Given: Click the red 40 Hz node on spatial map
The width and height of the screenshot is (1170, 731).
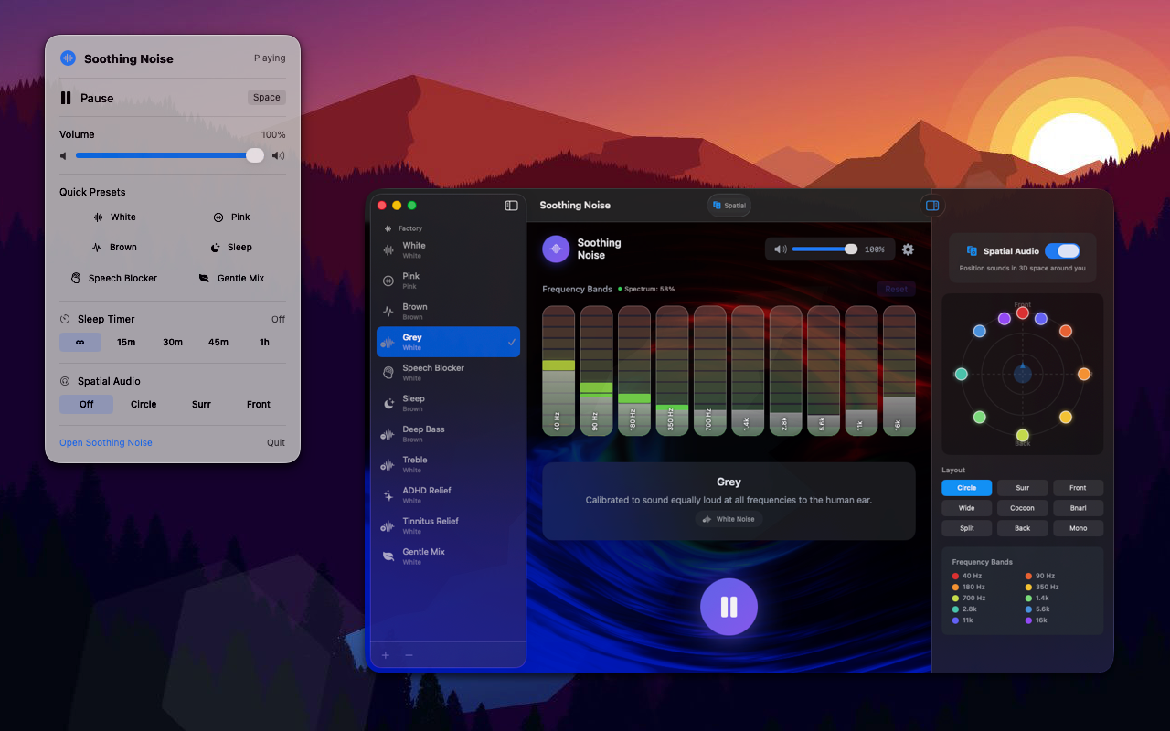Looking at the screenshot, I should [1023, 313].
